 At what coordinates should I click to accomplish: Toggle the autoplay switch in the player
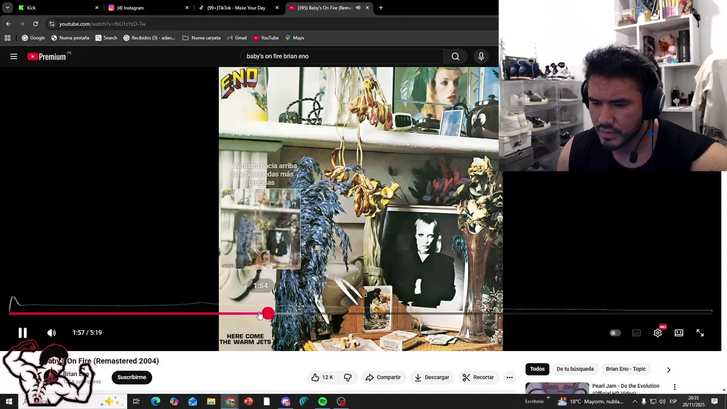(615, 333)
